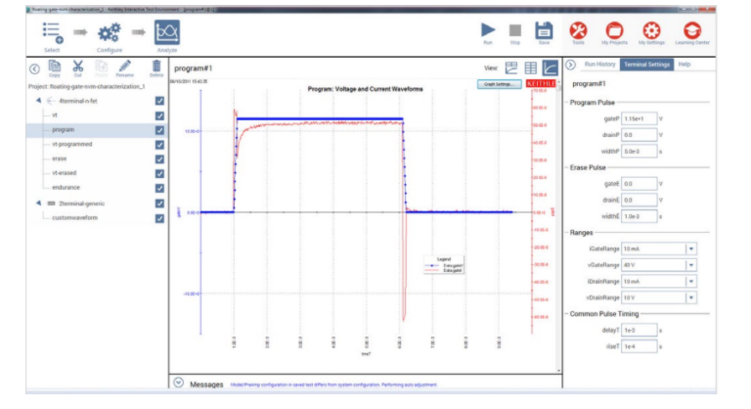This screenshot has width=751, height=409.
Task: Start the test with Run
Action: 488,30
